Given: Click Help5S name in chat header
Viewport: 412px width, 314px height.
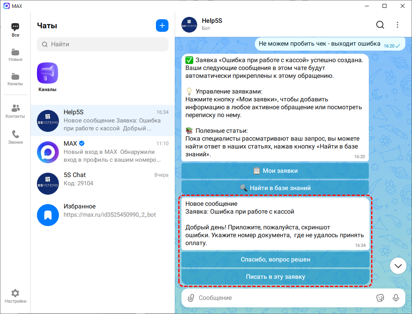Looking at the screenshot, I should coord(212,21).
